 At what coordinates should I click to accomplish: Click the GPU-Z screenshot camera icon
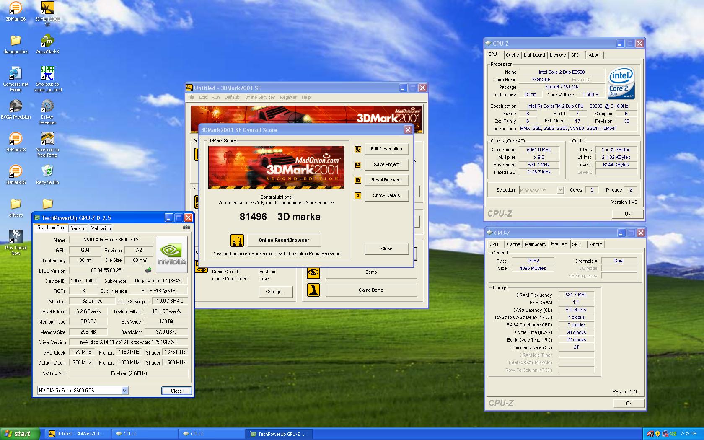point(186,228)
